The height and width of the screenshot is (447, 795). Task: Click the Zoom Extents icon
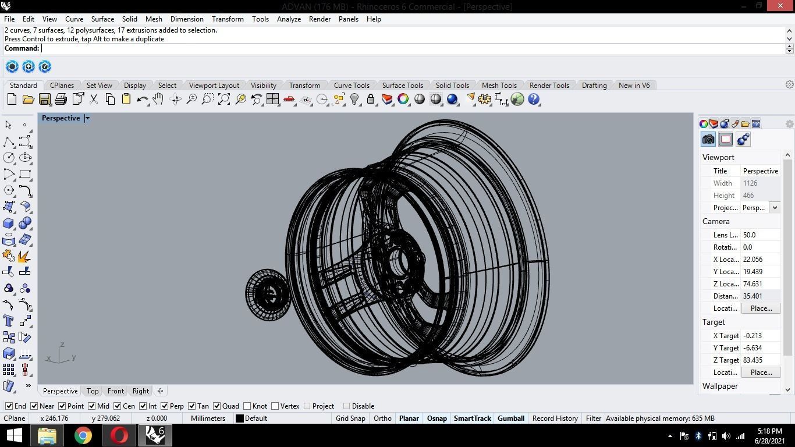tap(223, 100)
